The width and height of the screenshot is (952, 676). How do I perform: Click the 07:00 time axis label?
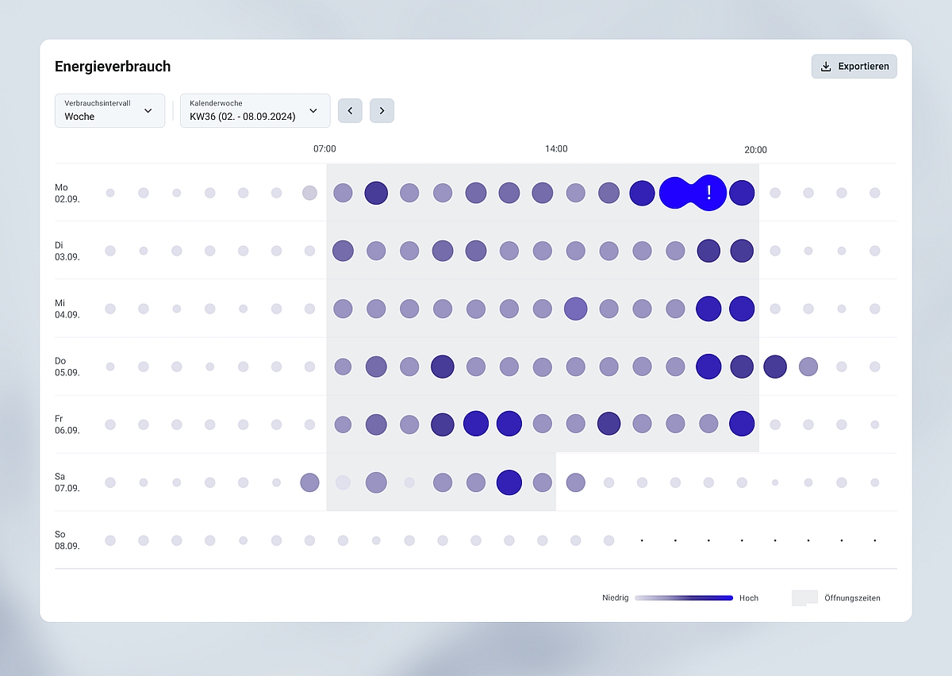[324, 149]
